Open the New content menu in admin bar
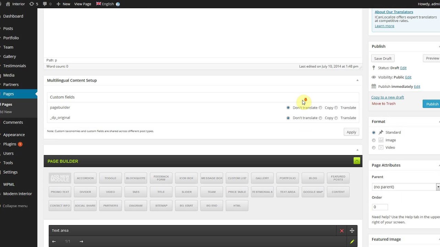 [63, 4]
